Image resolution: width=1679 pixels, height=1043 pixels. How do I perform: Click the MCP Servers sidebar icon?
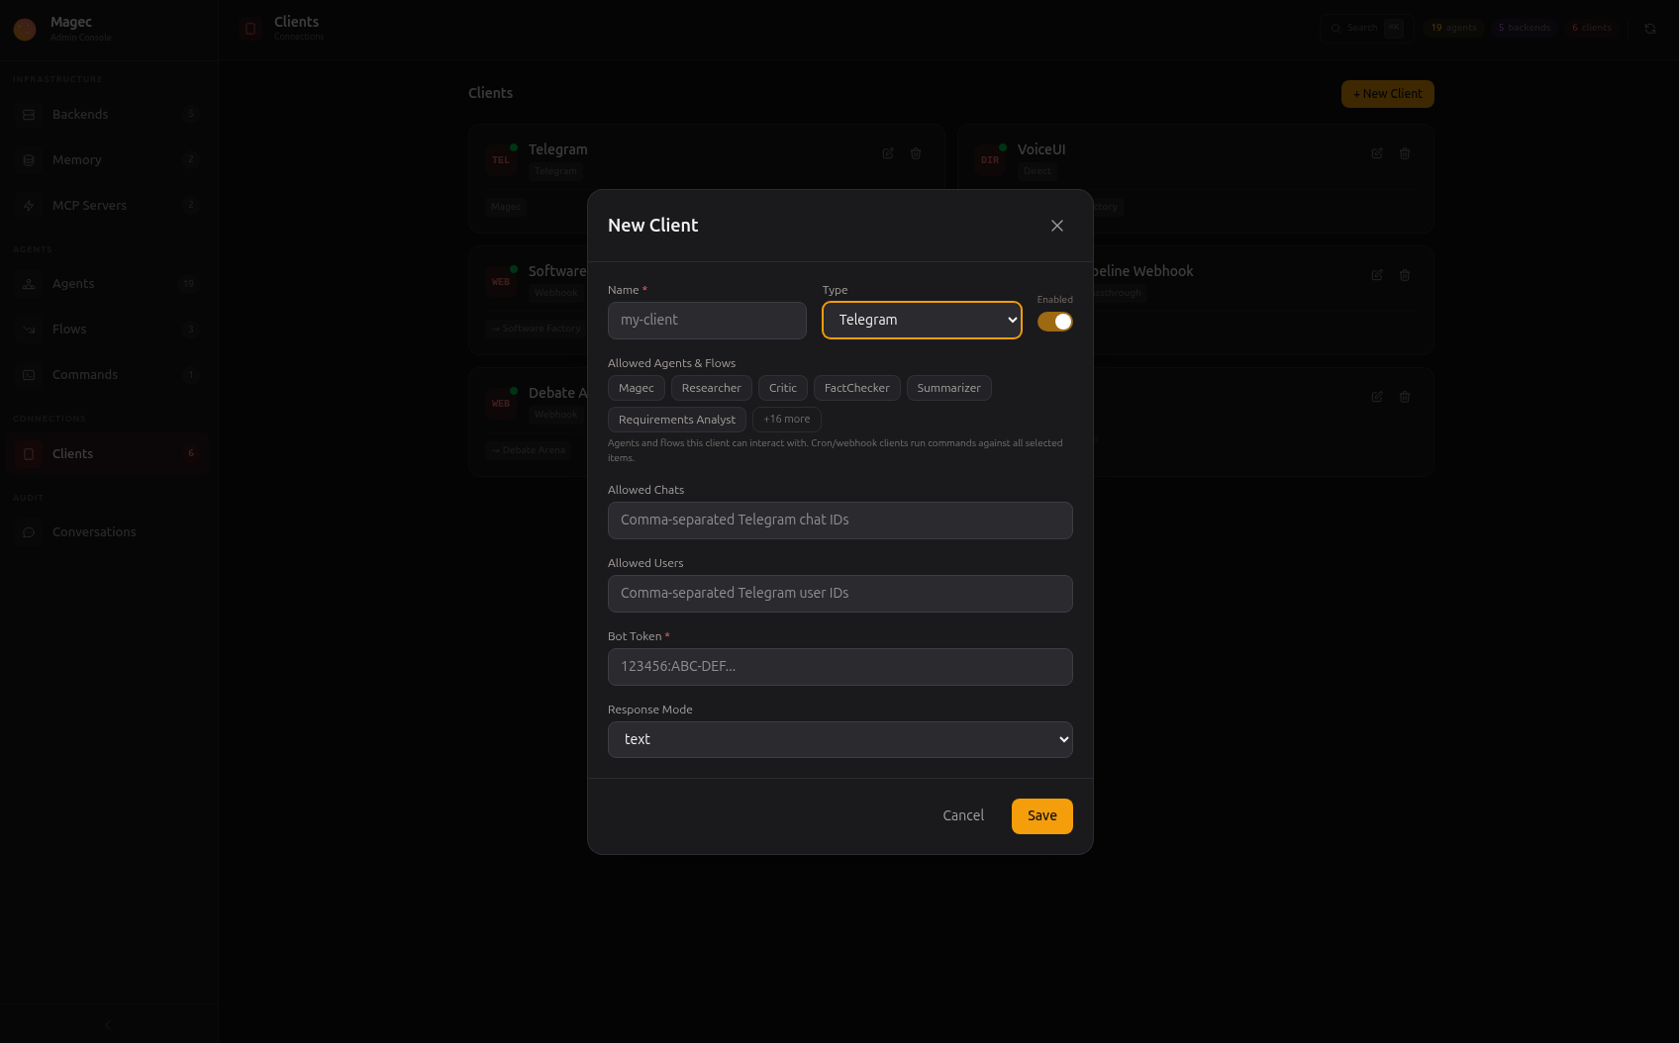pyautogui.click(x=28, y=205)
